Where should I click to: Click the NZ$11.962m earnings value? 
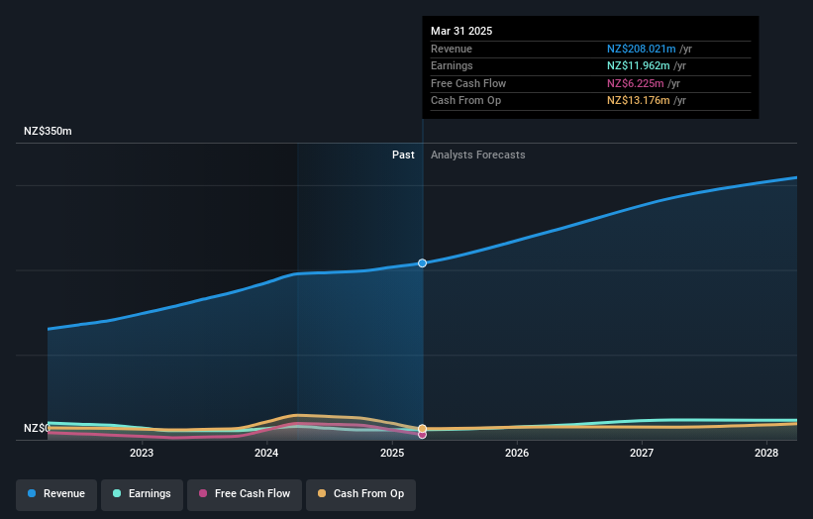click(x=639, y=65)
